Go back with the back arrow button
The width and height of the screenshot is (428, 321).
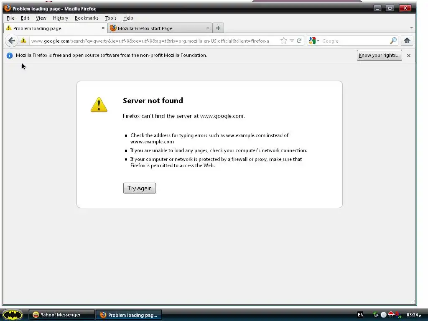pyautogui.click(x=11, y=41)
